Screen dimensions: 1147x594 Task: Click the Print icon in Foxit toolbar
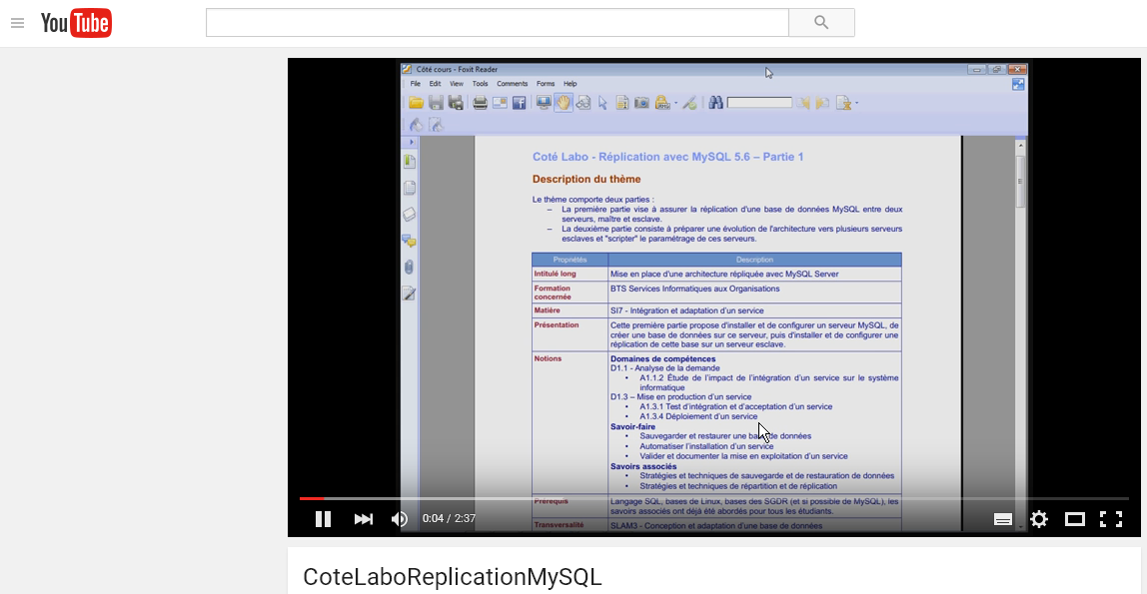pos(480,103)
